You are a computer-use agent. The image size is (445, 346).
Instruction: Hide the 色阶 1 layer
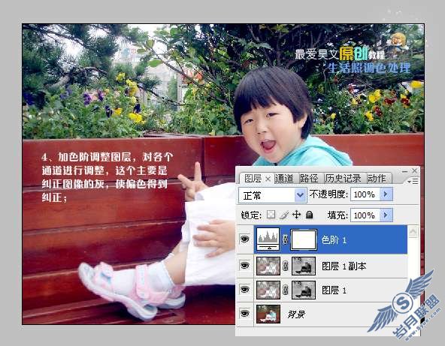[244, 239]
